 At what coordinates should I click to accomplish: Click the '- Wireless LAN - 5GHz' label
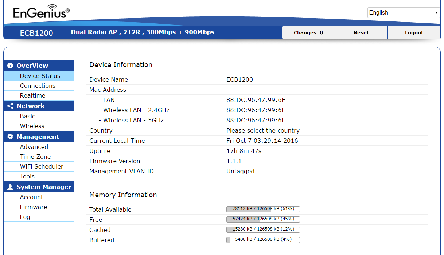coord(131,120)
